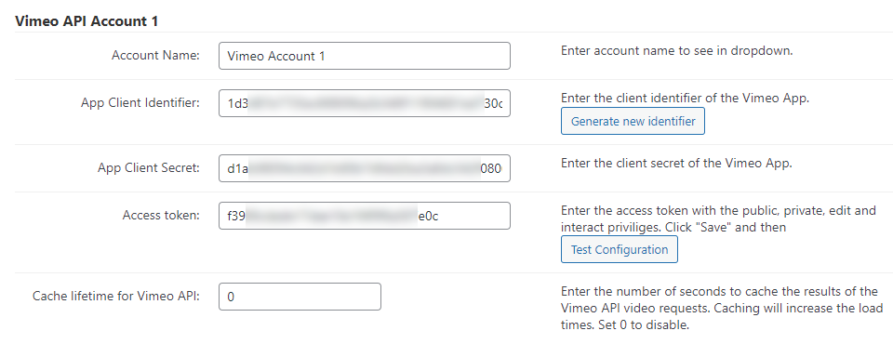Click the cache seconds description paragraph
Image resolution: width=893 pixels, height=344 pixels.
(x=722, y=309)
